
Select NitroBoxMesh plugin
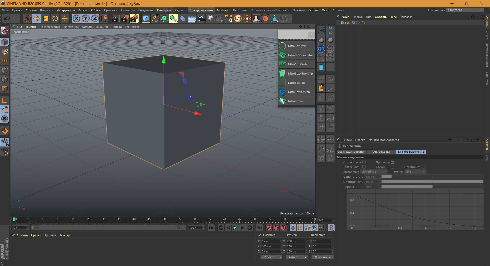pos(296,64)
